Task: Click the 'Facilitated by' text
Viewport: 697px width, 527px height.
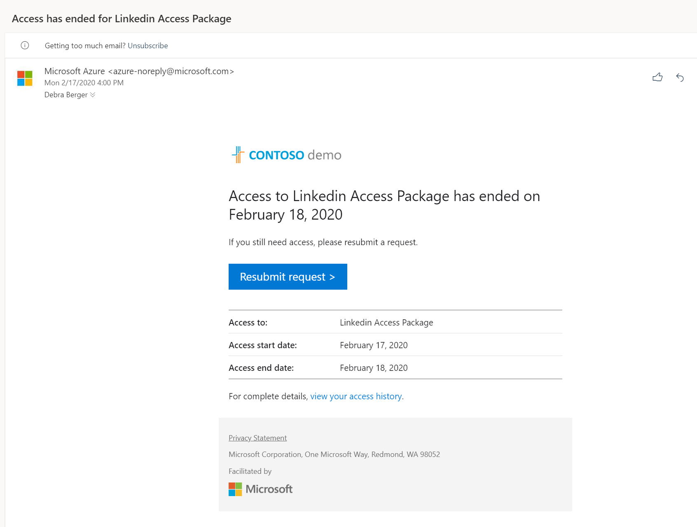Action: point(250,471)
